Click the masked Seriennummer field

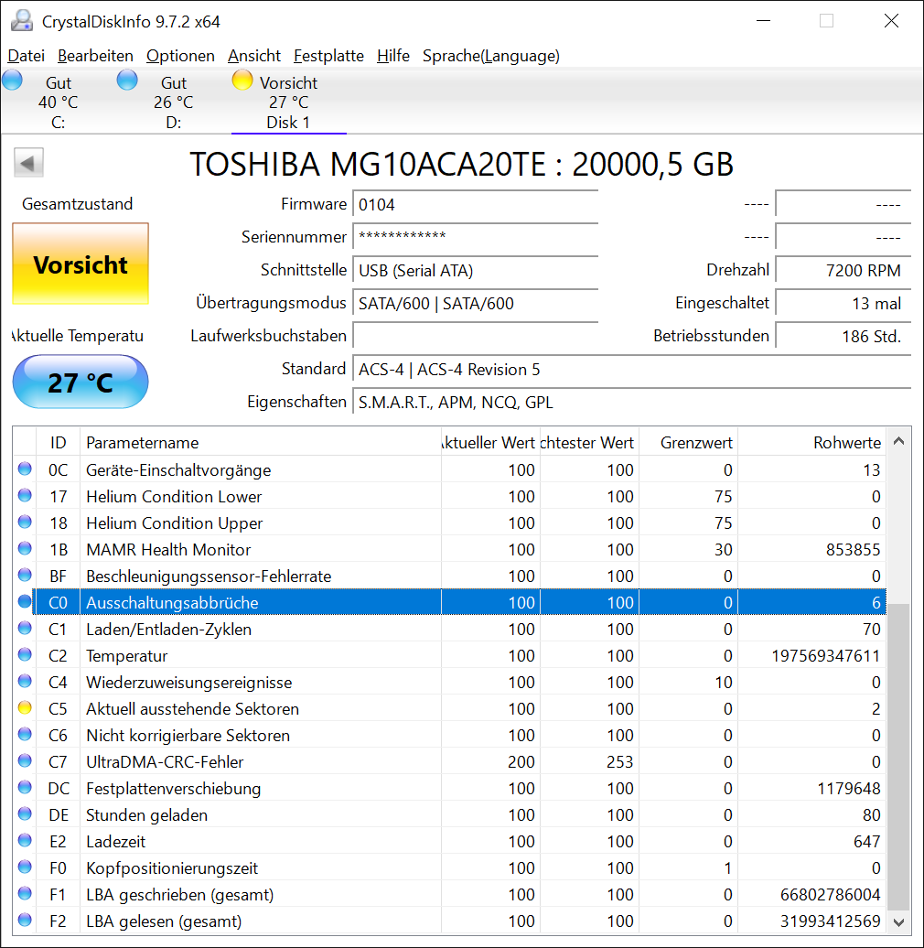[475, 237]
